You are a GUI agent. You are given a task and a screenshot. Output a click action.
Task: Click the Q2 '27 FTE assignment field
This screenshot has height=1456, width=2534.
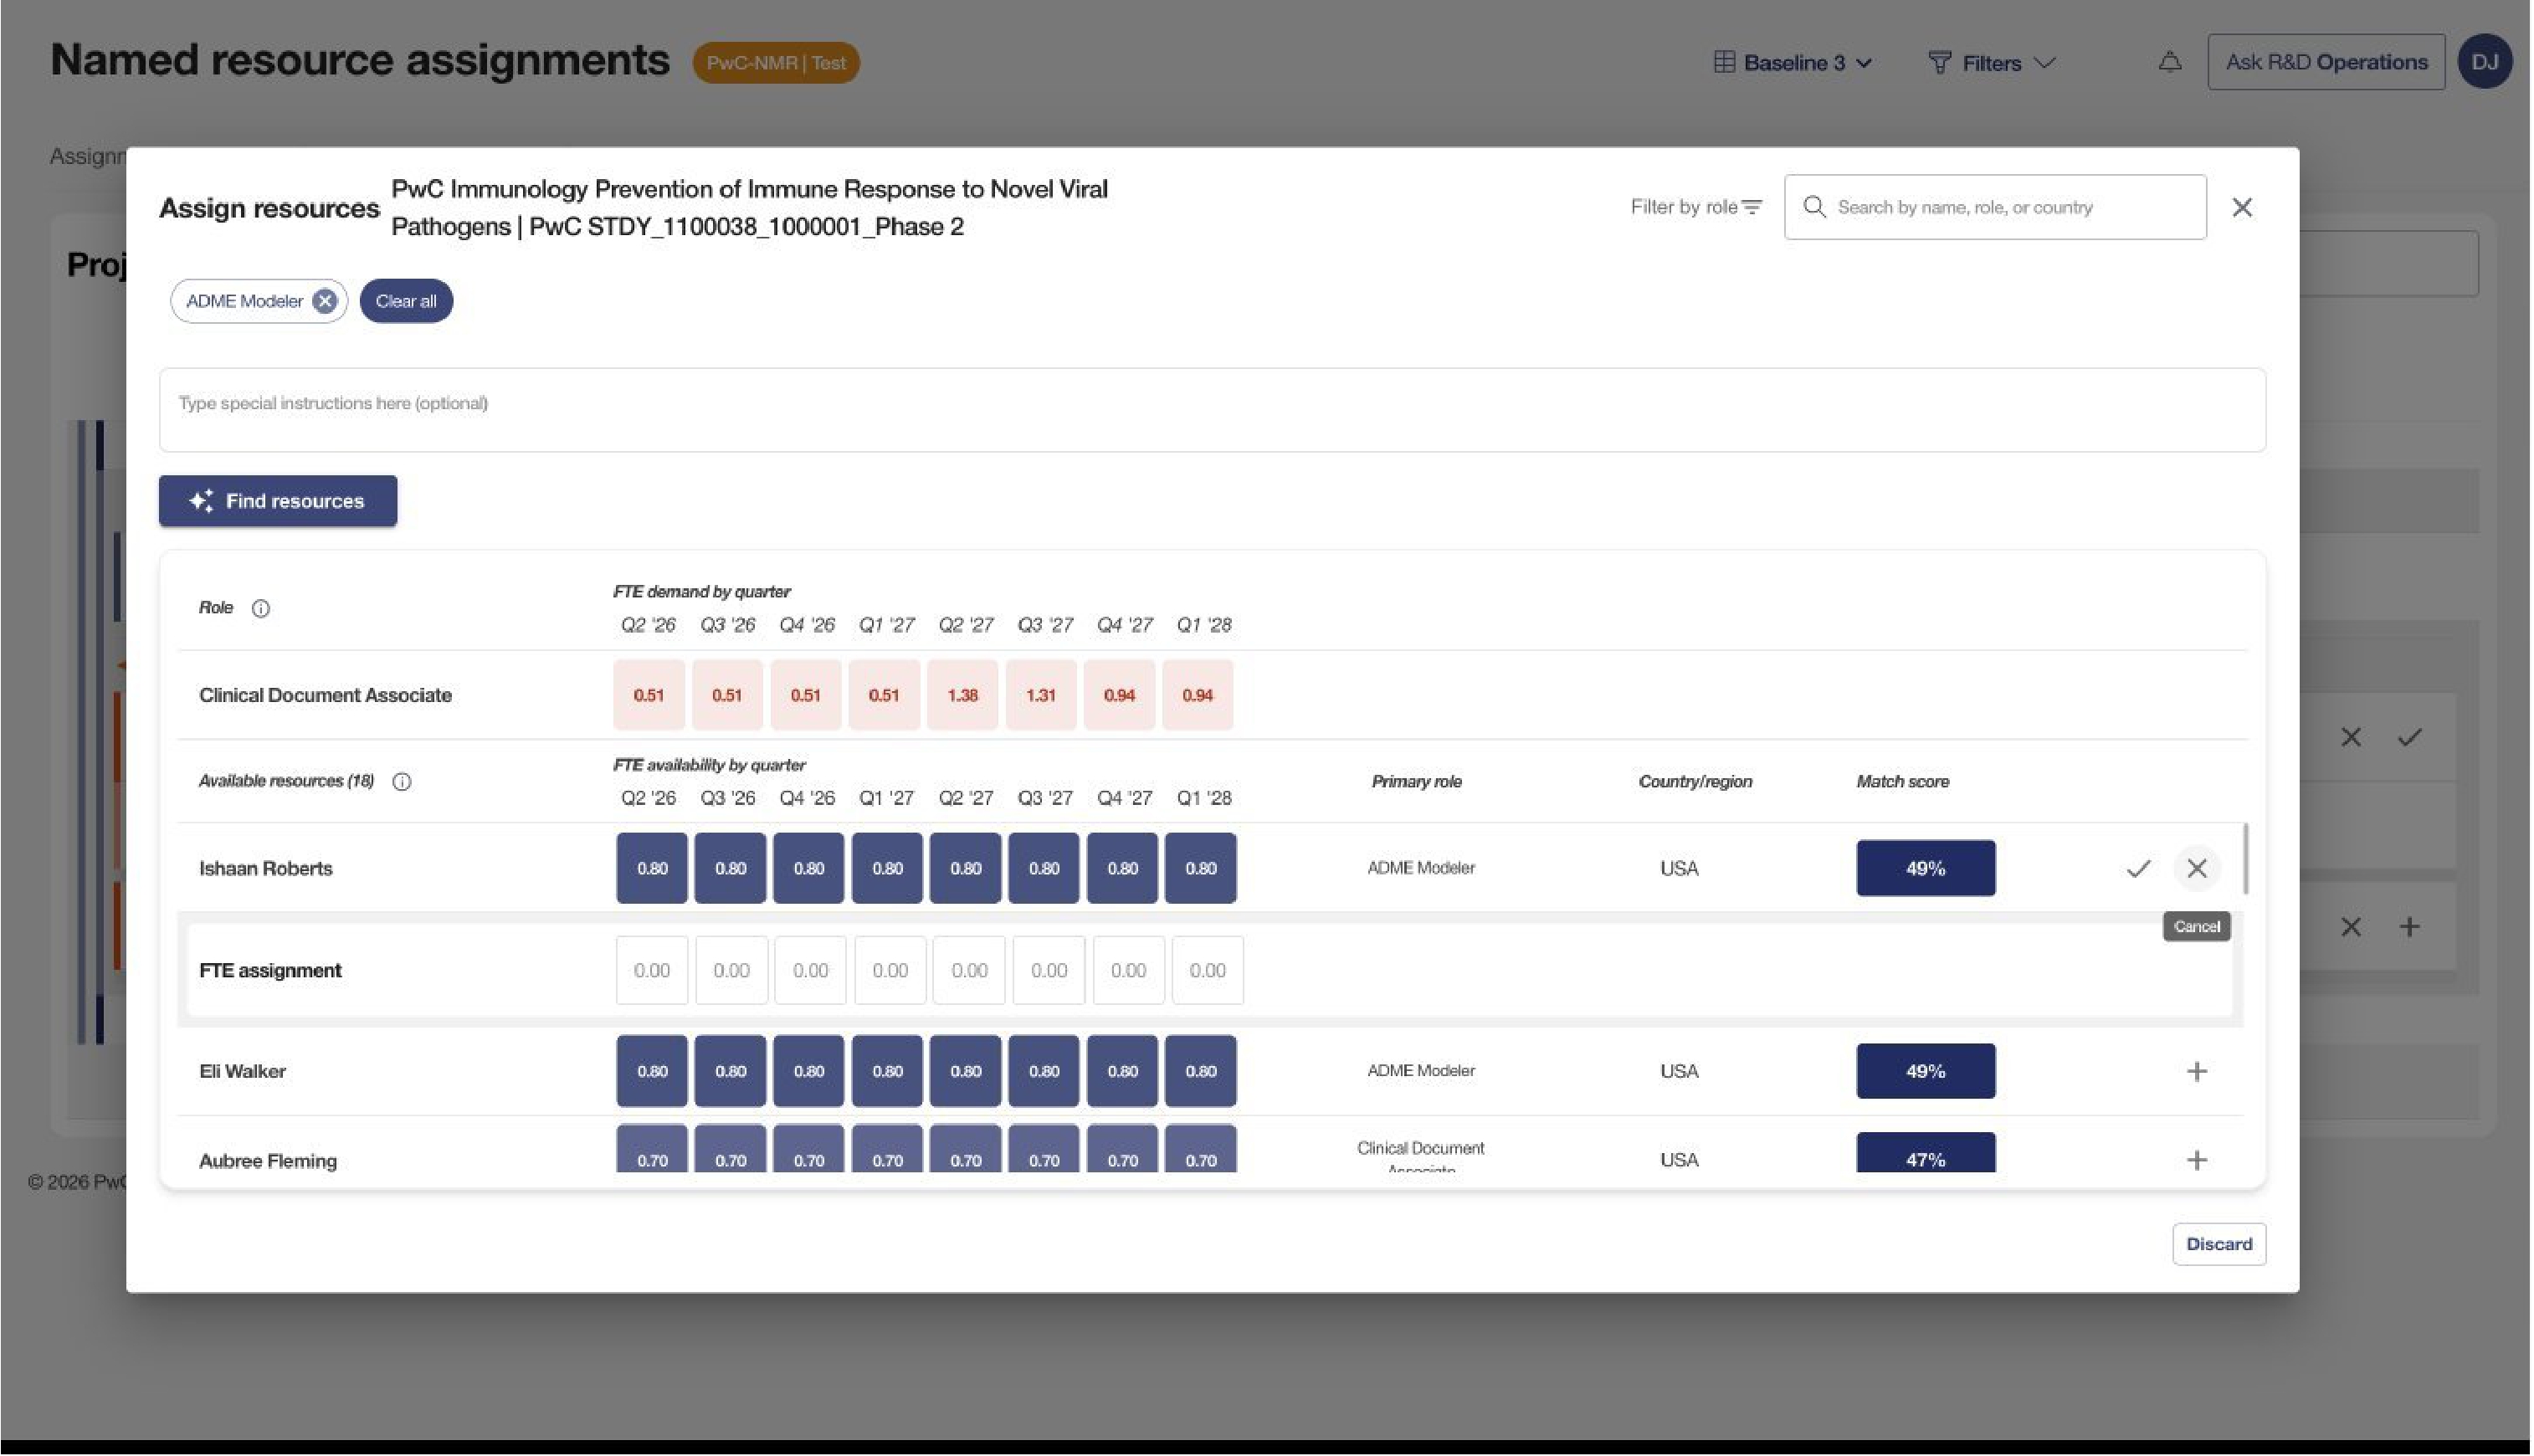tap(969, 971)
